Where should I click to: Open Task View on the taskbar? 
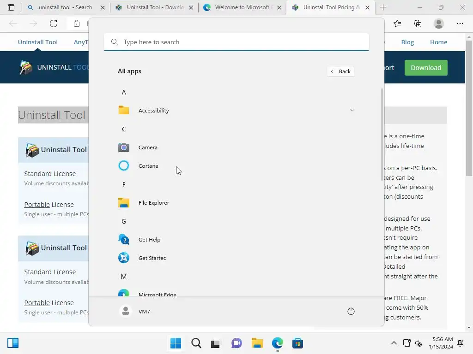pos(215,343)
